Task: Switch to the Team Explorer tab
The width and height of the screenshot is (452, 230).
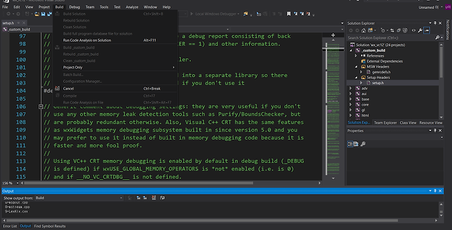Action: tap(385, 123)
